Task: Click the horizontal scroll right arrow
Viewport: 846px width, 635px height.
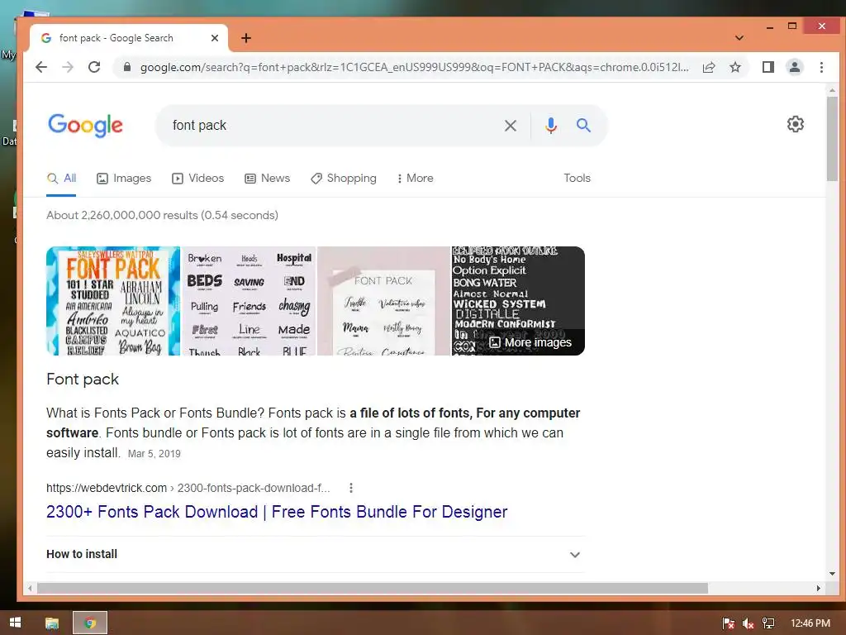Action: pyautogui.click(x=819, y=588)
